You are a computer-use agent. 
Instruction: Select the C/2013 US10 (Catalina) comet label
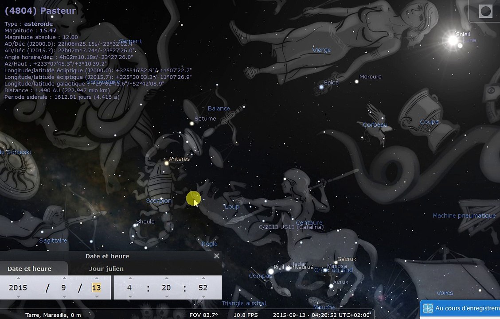(291, 227)
